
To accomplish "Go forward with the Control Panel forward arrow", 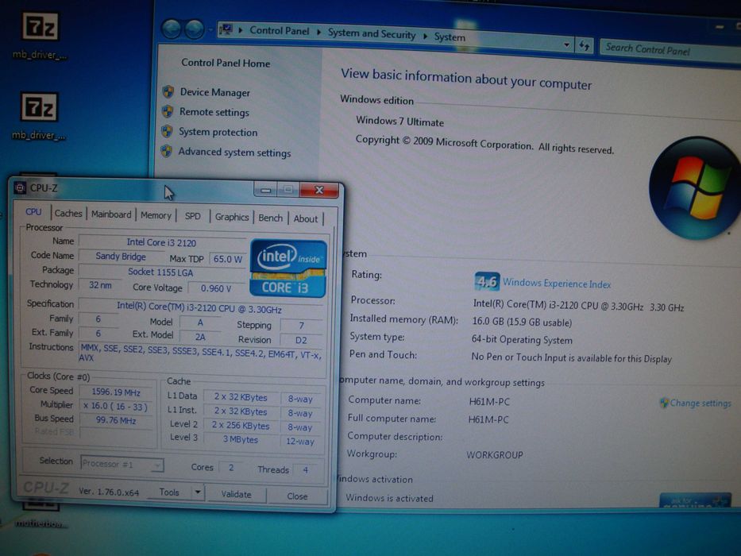I will [195, 30].
